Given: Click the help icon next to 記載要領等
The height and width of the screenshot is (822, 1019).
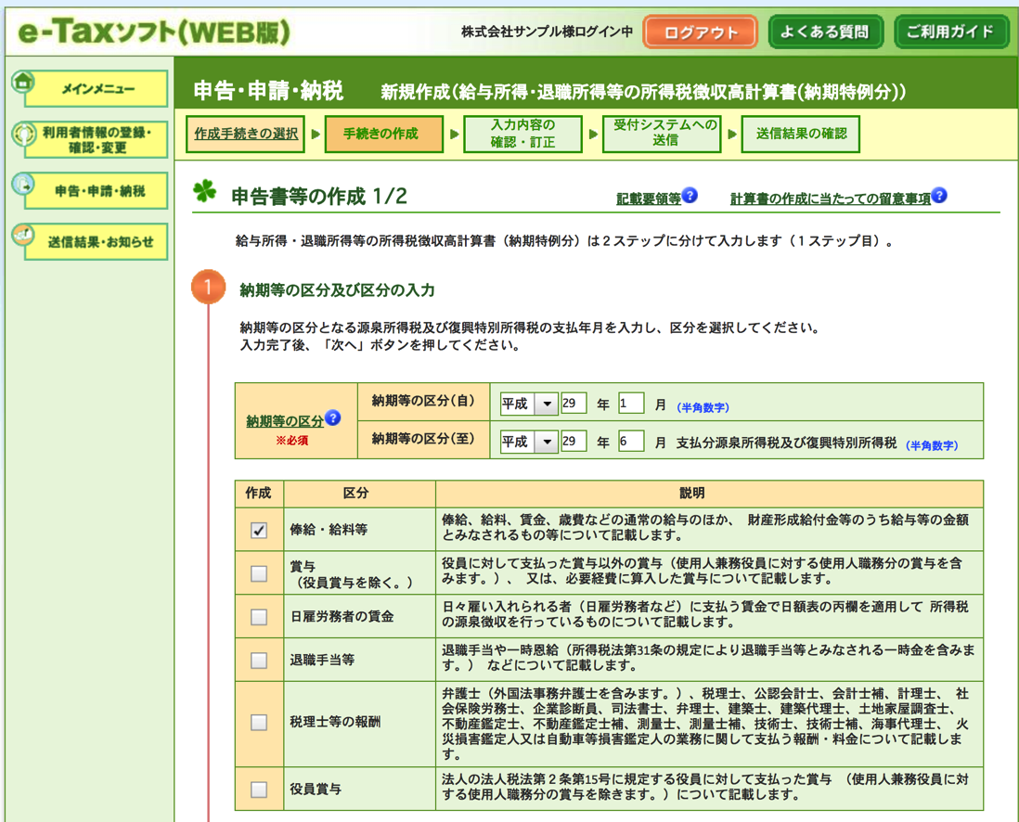Looking at the screenshot, I should 690,195.
